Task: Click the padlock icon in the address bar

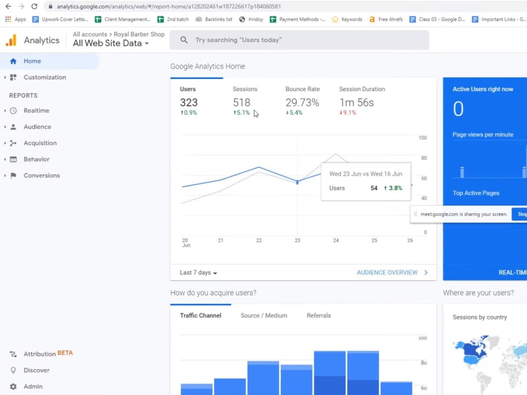Action: [x=51, y=6]
